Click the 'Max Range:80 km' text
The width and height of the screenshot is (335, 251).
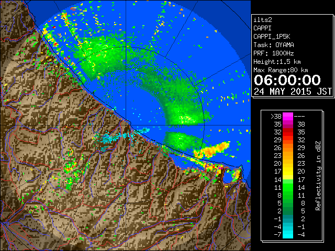pos(281,70)
